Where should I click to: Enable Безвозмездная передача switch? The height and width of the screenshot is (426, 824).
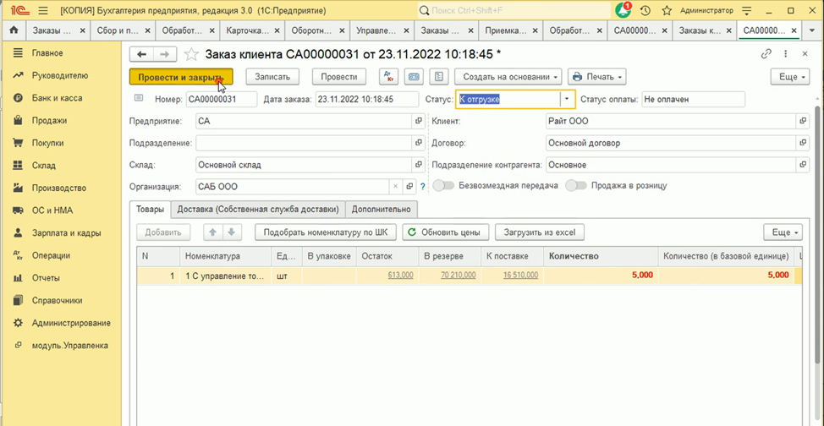tap(443, 186)
